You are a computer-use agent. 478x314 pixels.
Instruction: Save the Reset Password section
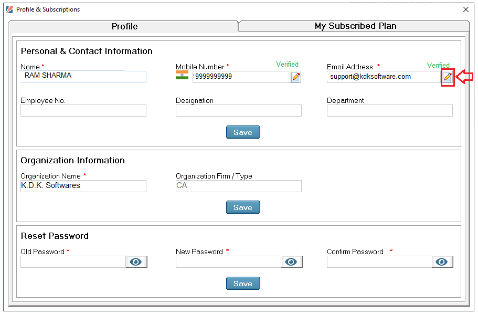pos(243,283)
